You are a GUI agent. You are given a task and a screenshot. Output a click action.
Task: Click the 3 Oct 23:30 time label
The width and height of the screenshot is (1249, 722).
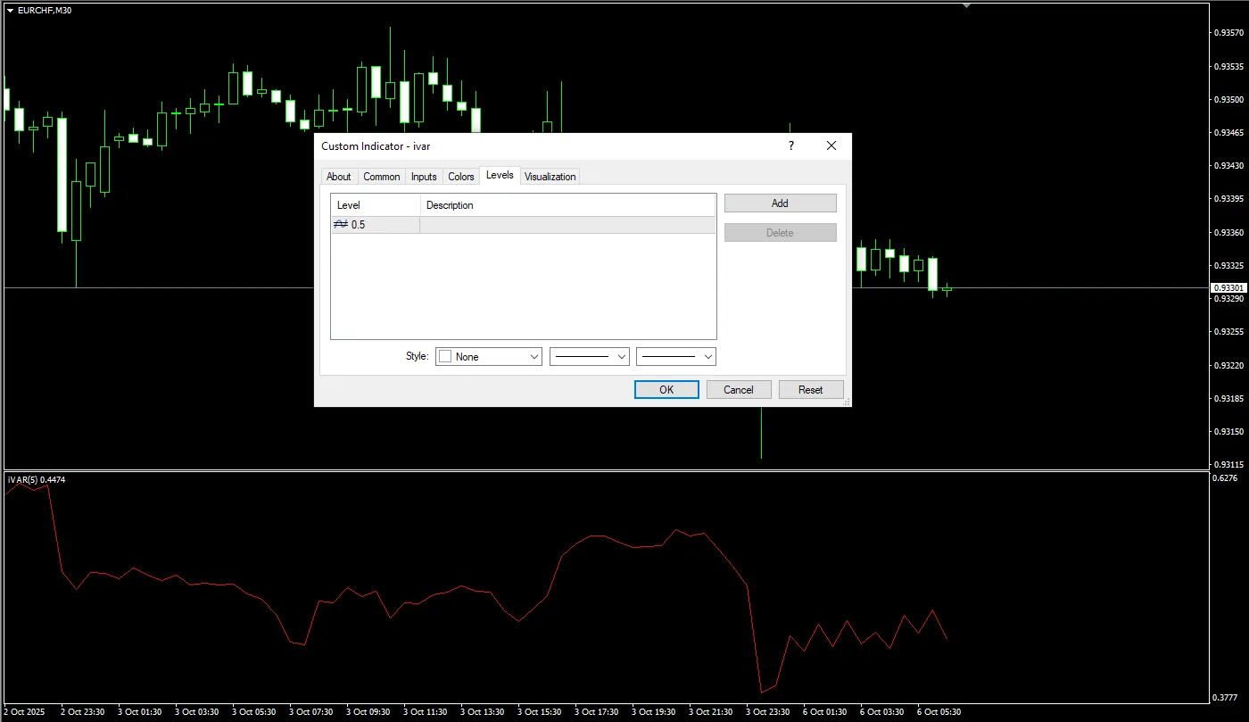tap(770, 712)
